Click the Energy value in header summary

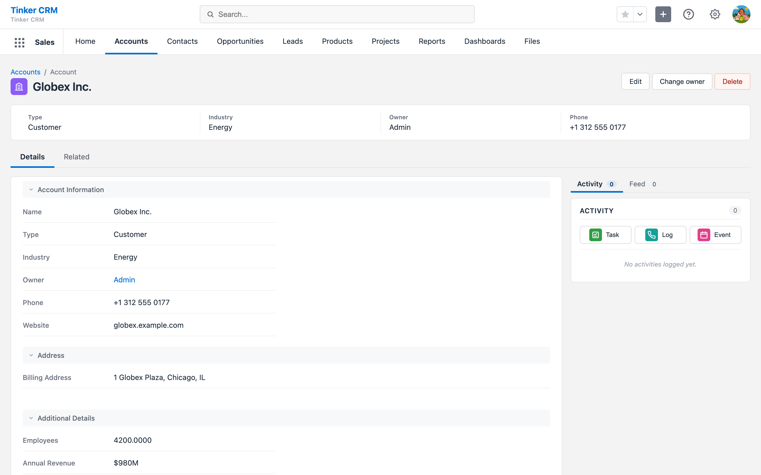coord(220,127)
